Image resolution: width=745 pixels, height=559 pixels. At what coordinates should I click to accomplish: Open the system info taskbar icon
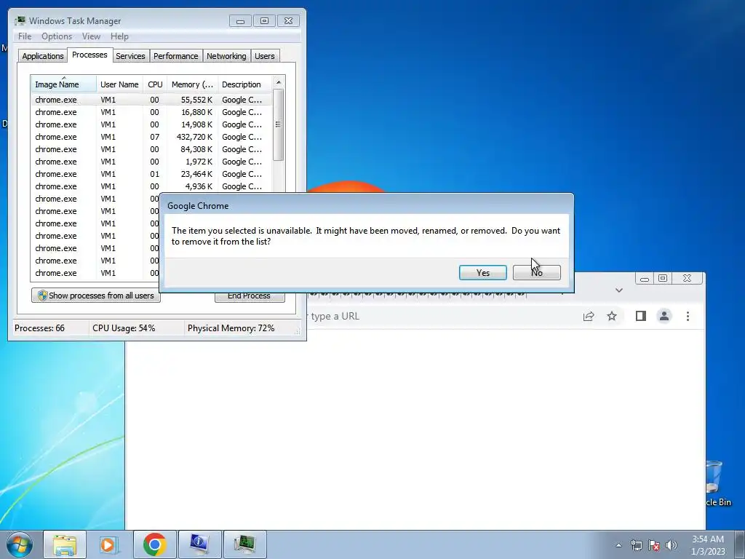pyautogui.click(x=199, y=544)
